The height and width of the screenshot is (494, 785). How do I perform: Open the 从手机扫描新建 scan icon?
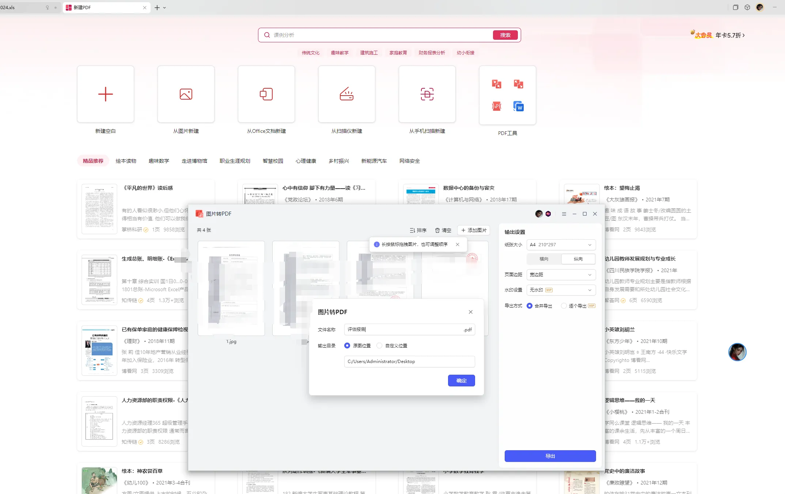[x=427, y=94]
